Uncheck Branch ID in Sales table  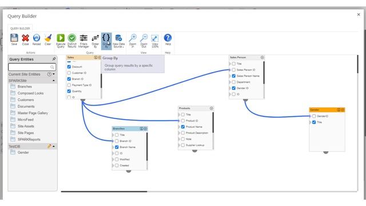pos(69,79)
